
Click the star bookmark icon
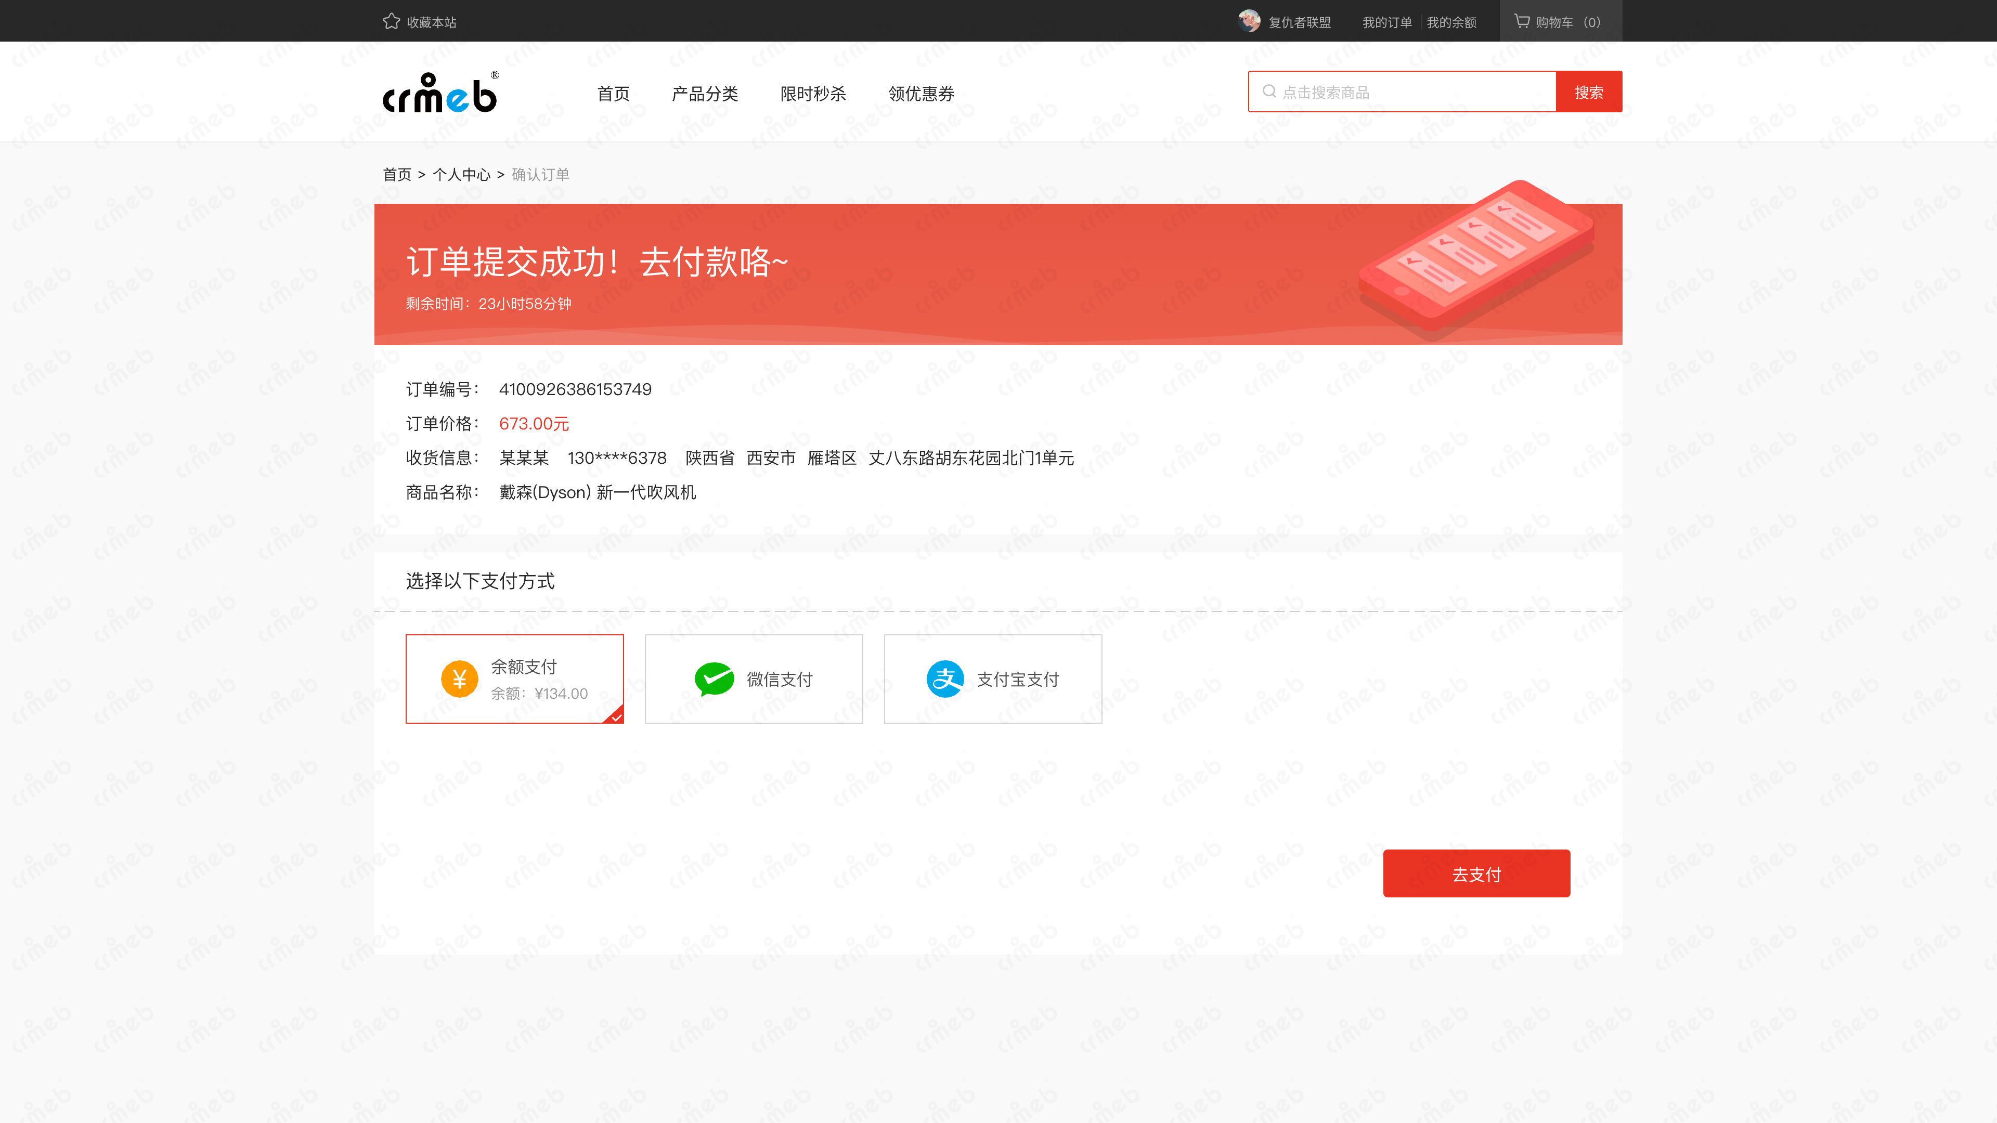tap(391, 22)
